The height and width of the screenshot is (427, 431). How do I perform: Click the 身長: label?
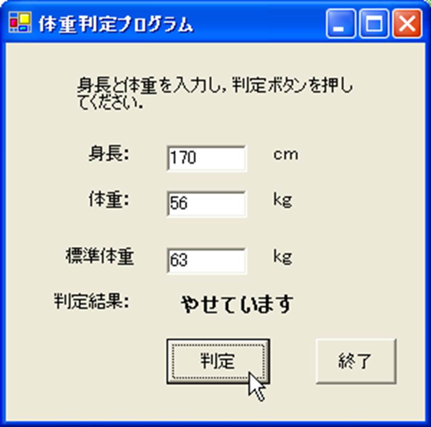point(108,153)
